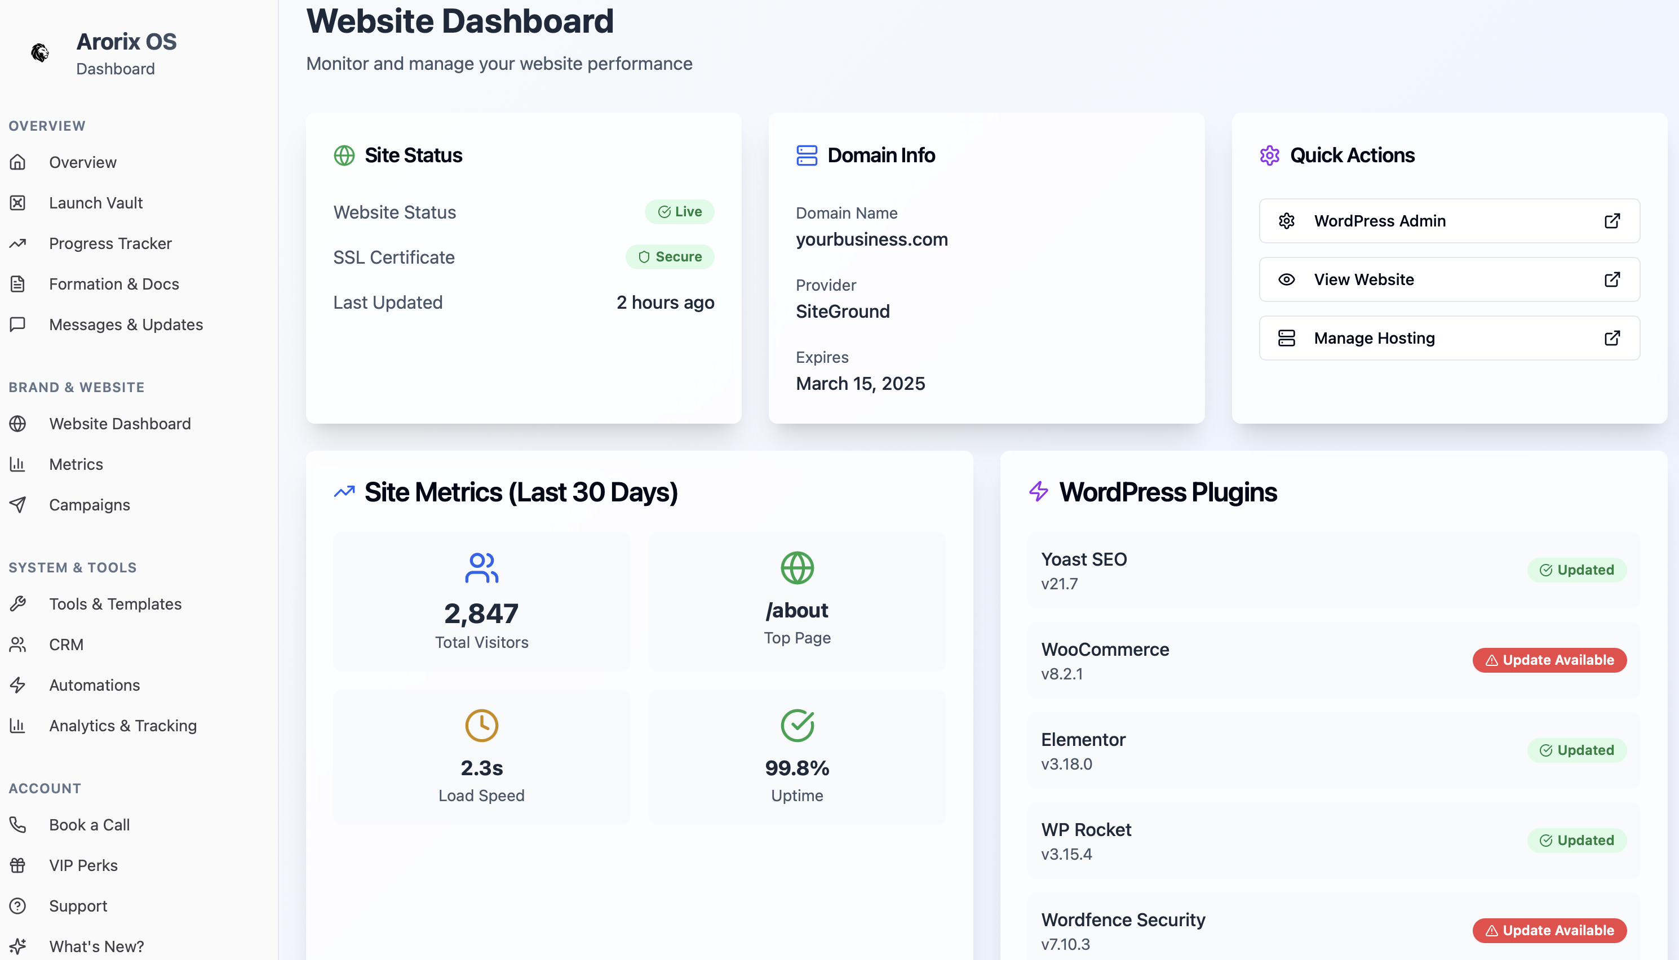This screenshot has height=960, width=1679.
Task: Open the WordPress Admin quick action
Action: (x=1448, y=221)
